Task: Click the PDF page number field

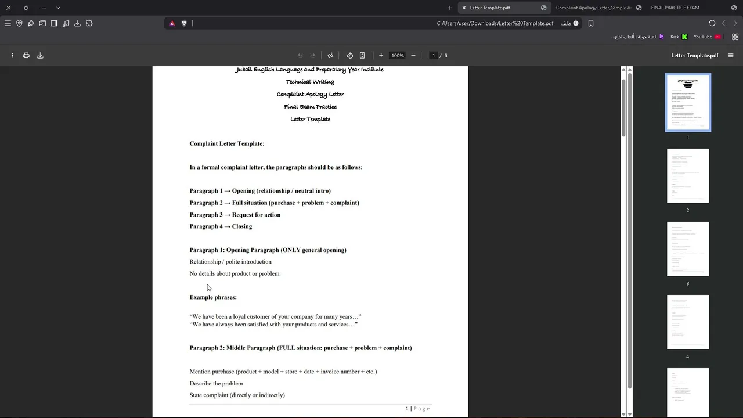Action: [433, 55]
